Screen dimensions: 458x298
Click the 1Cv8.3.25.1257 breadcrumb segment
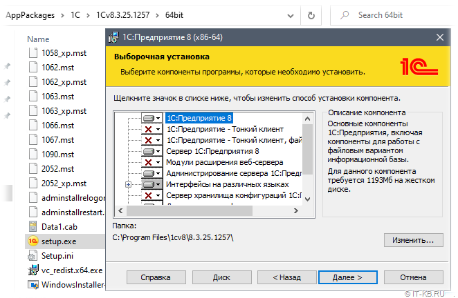pyautogui.click(x=123, y=15)
